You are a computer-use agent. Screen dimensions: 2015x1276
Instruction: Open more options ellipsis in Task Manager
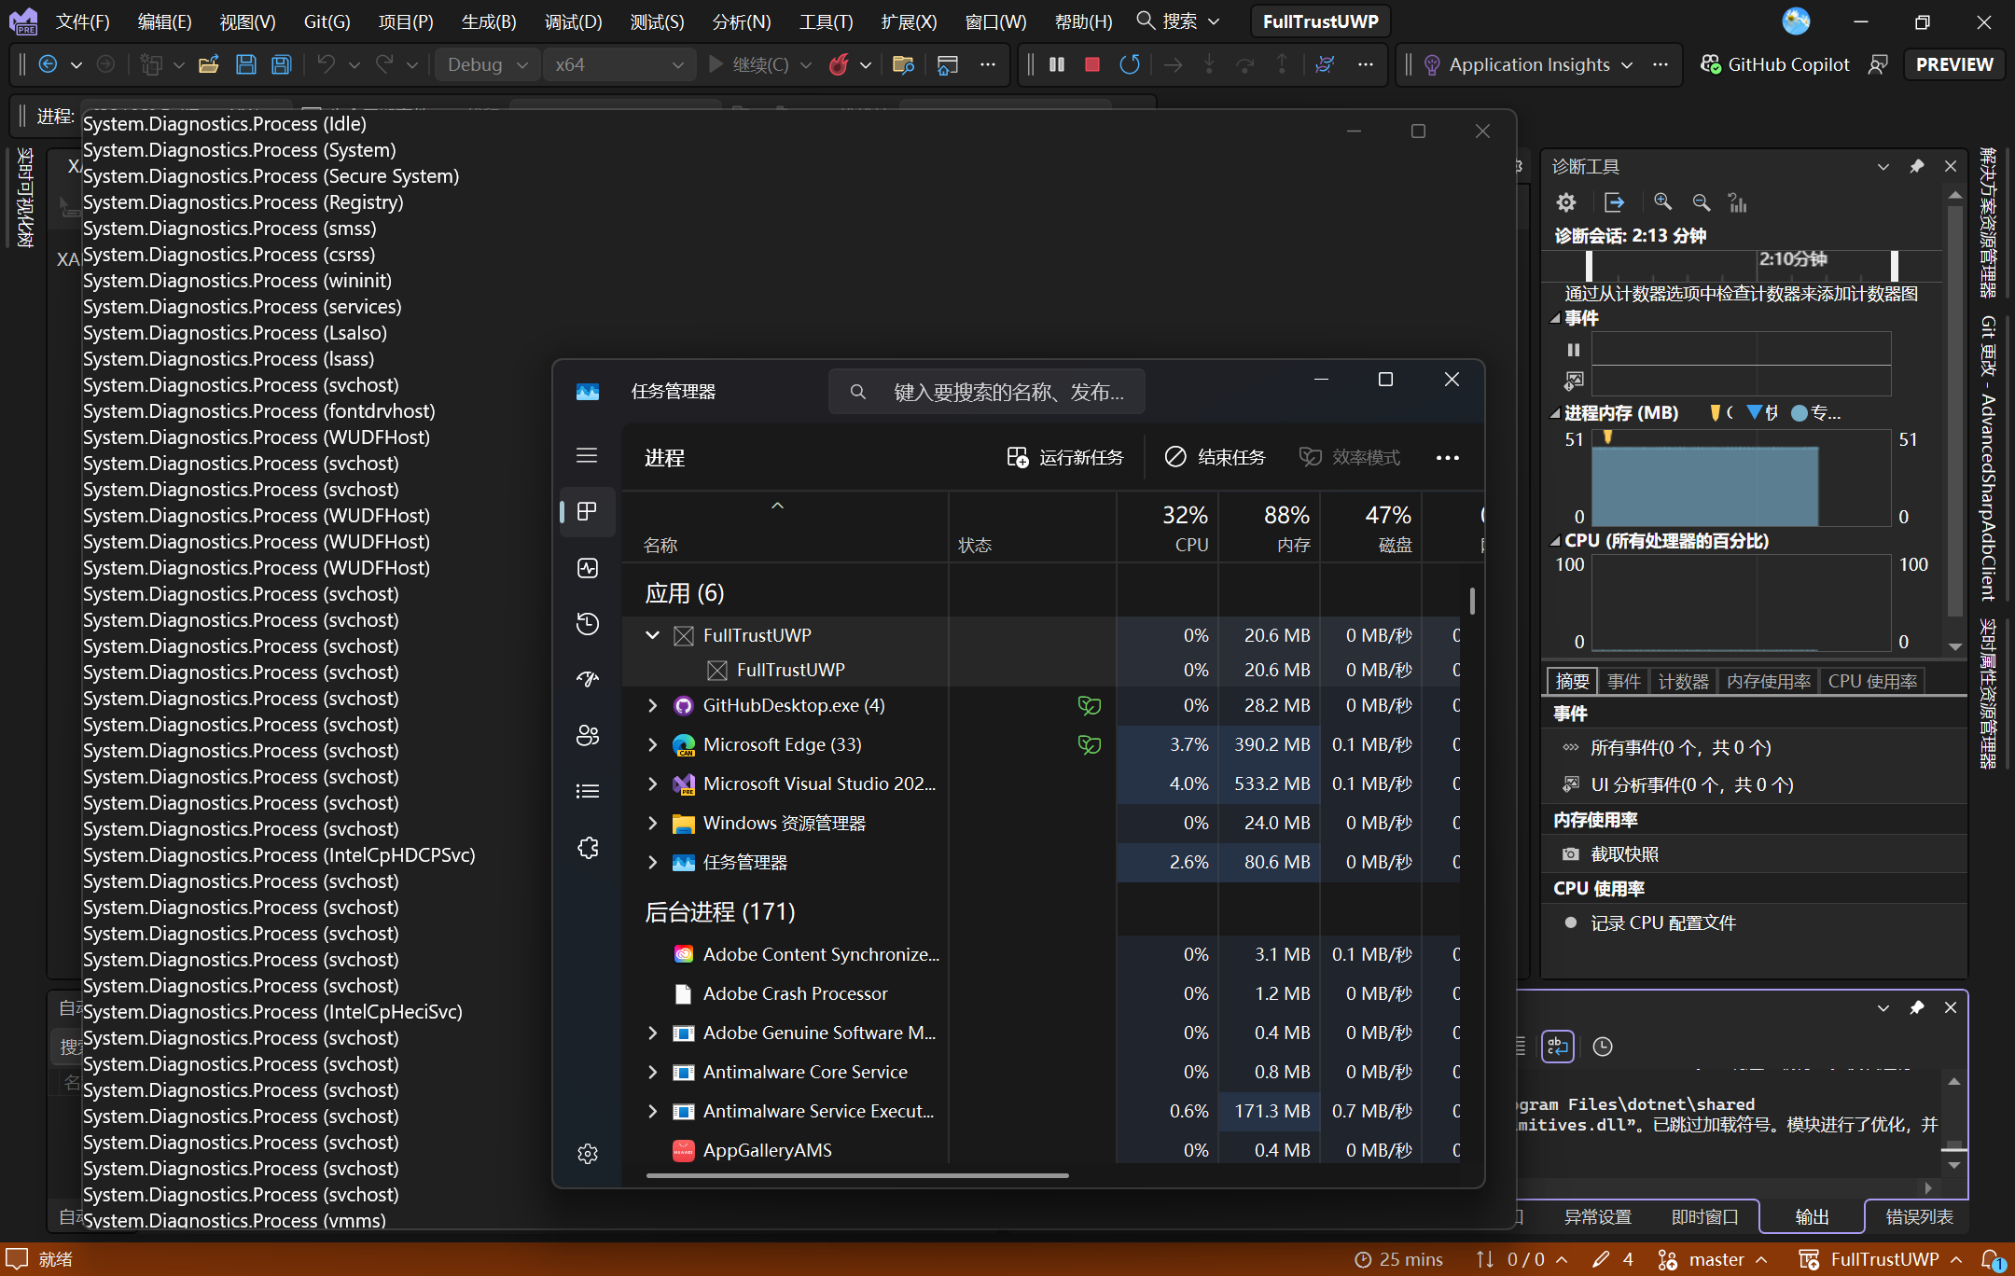[x=1447, y=457]
